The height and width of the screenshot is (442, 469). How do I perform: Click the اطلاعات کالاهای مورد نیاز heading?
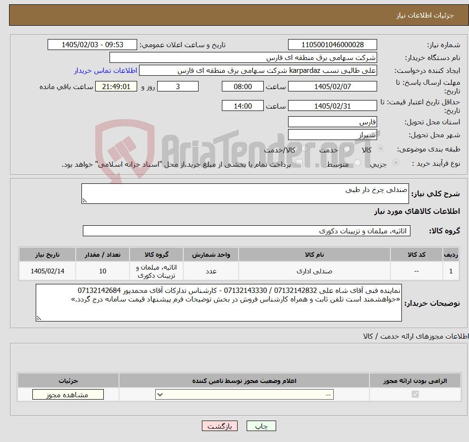tap(417, 211)
